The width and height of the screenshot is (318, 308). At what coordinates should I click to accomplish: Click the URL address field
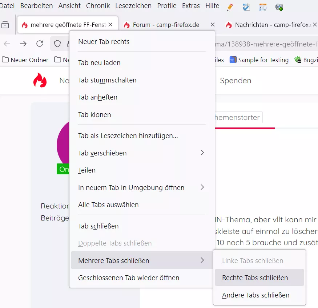coord(266,44)
